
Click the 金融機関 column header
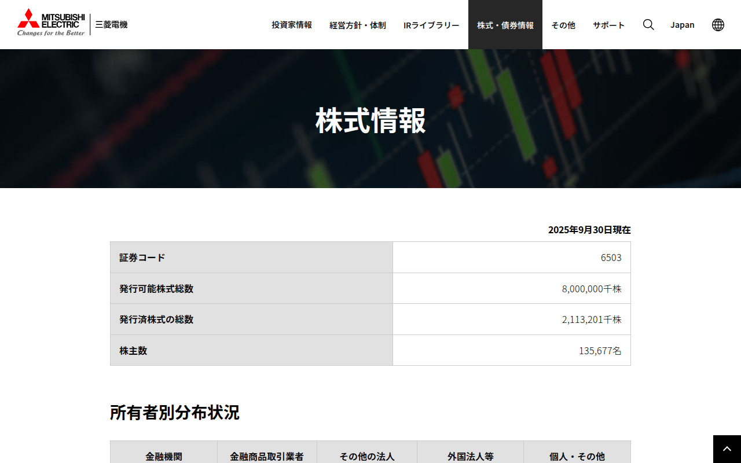pos(164,456)
